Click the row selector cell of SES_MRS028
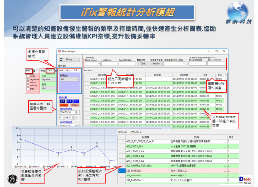 pos(122,171)
